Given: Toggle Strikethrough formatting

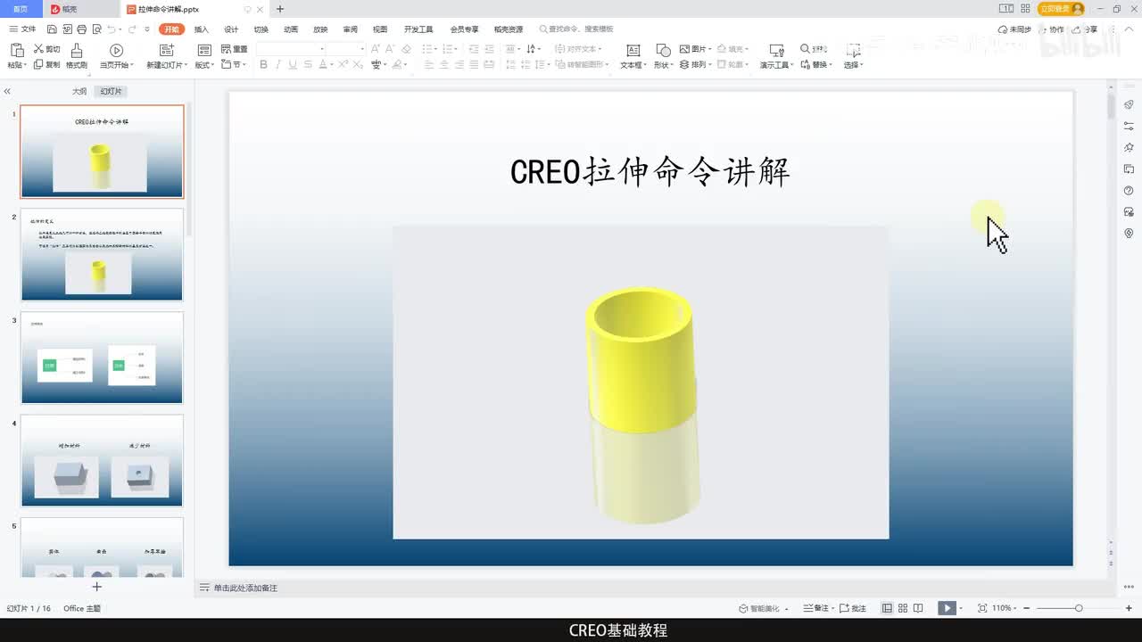Looking at the screenshot, I should coord(308,65).
